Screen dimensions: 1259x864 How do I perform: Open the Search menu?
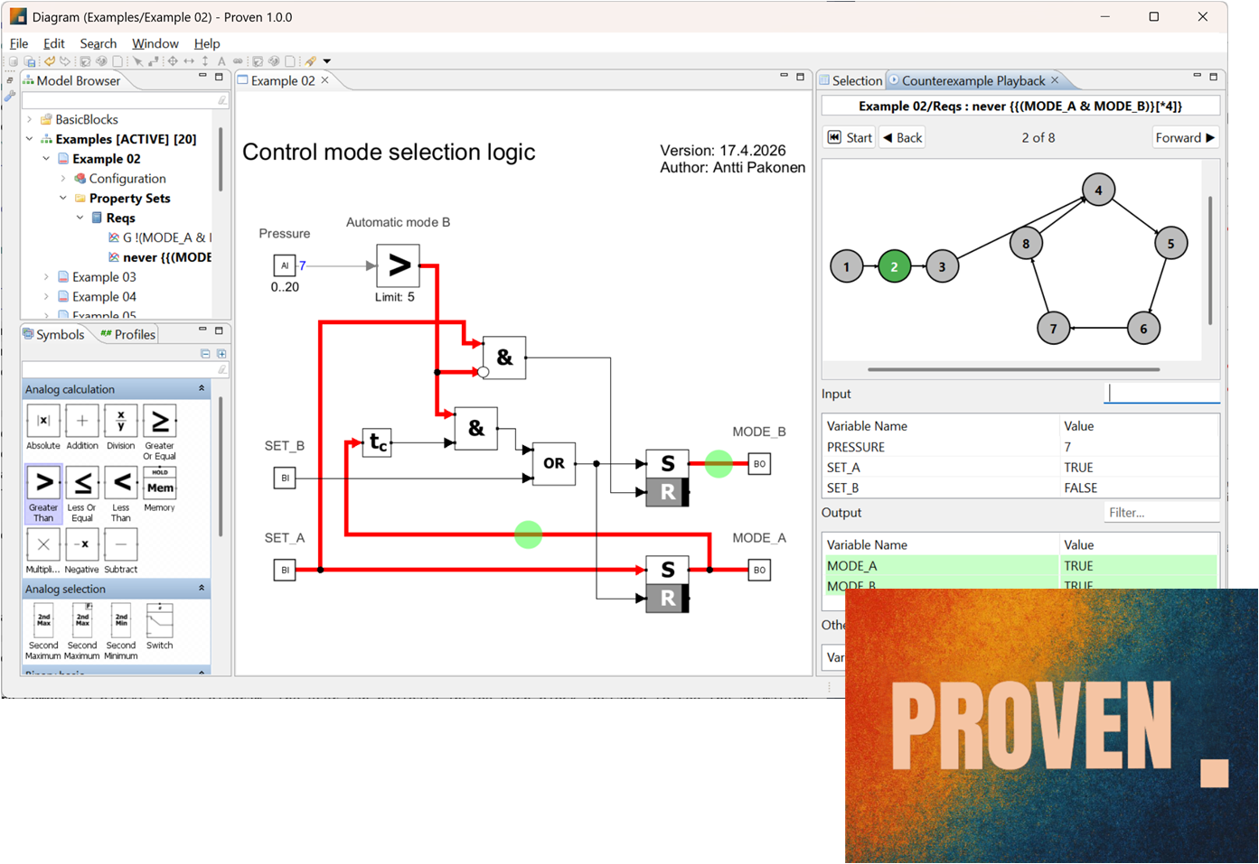coord(98,43)
